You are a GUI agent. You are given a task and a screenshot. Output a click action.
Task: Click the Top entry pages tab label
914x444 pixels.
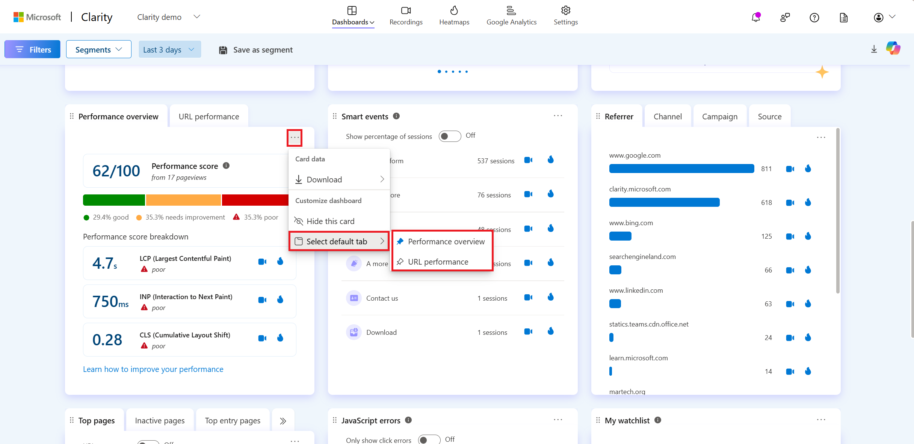(232, 420)
